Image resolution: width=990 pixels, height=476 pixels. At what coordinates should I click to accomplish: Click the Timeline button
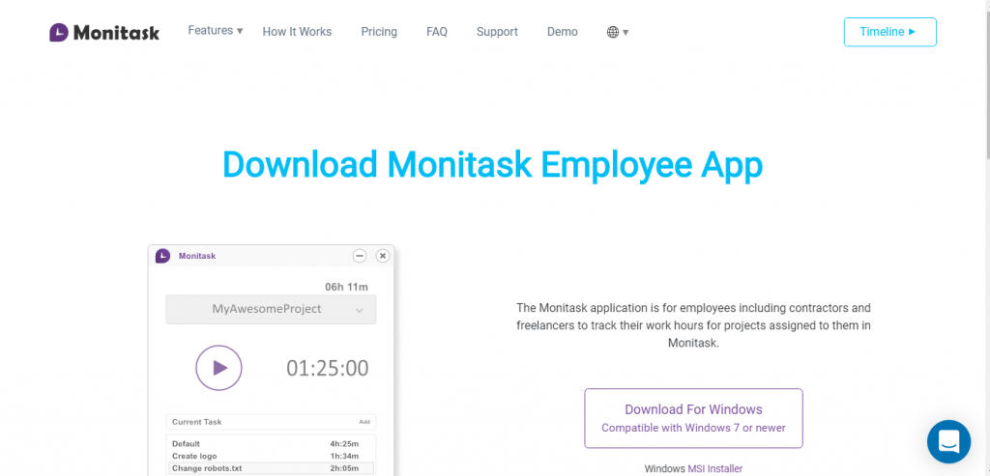[889, 32]
